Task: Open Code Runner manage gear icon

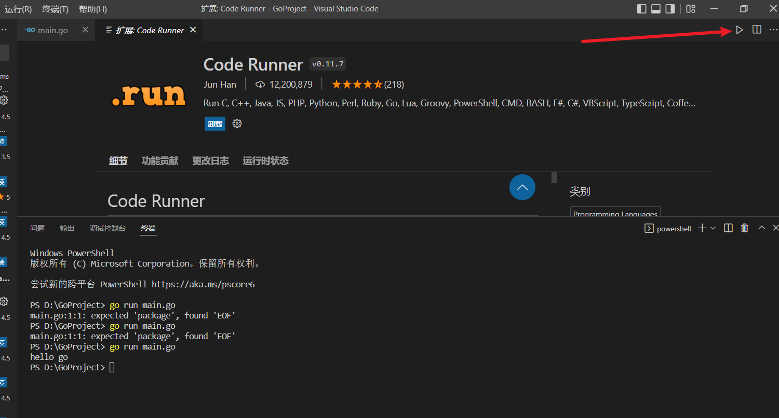Action: coord(237,124)
